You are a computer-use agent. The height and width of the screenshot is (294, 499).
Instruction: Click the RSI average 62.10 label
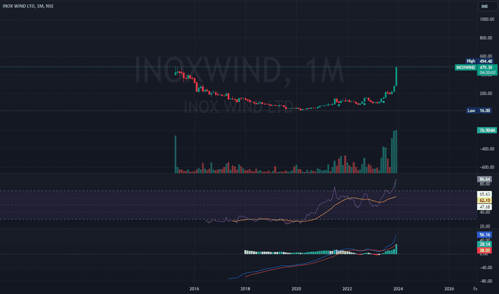(x=485, y=200)
